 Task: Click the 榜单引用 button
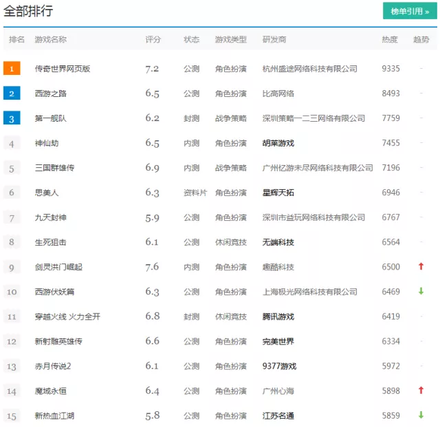tap(410, 11)
